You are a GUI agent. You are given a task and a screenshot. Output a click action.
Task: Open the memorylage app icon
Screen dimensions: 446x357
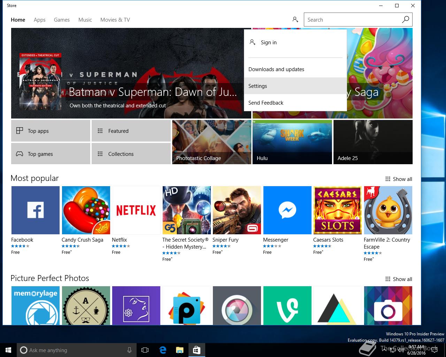point(35,305)
